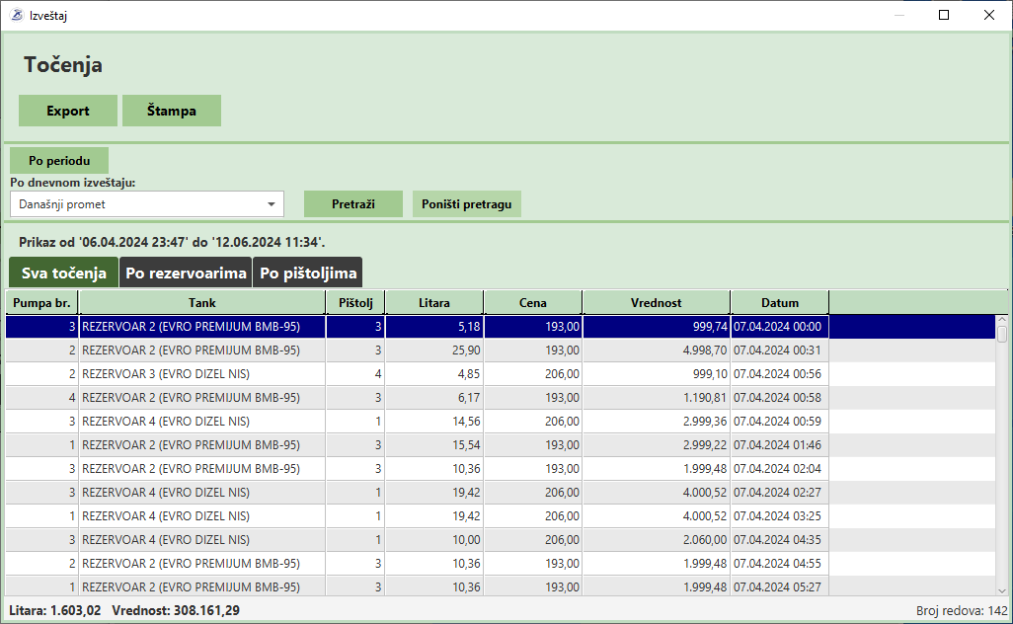Select the Sva točenja tab
This screenshot has width=1013, height=624.
click(x=63, y=273)
